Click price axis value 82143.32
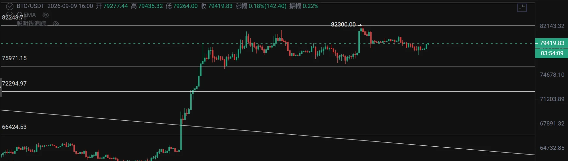This screenshot has height=161, width=568. (x=552, y=26)
